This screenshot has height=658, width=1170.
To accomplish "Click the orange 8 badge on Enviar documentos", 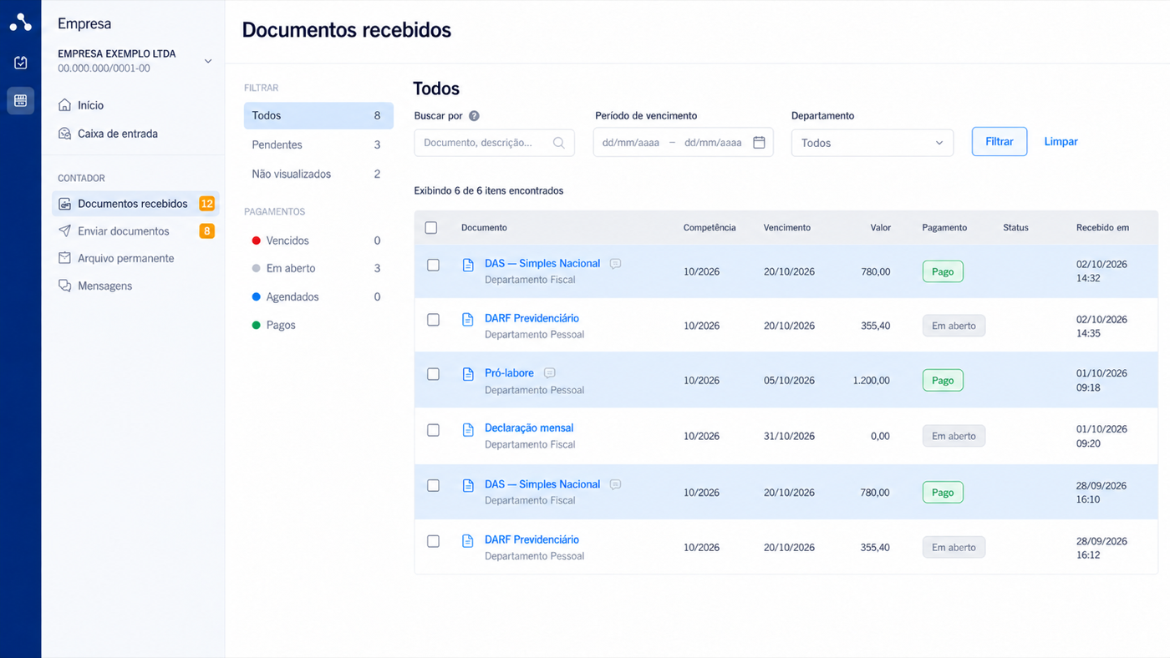I will [x=206, y=231].
